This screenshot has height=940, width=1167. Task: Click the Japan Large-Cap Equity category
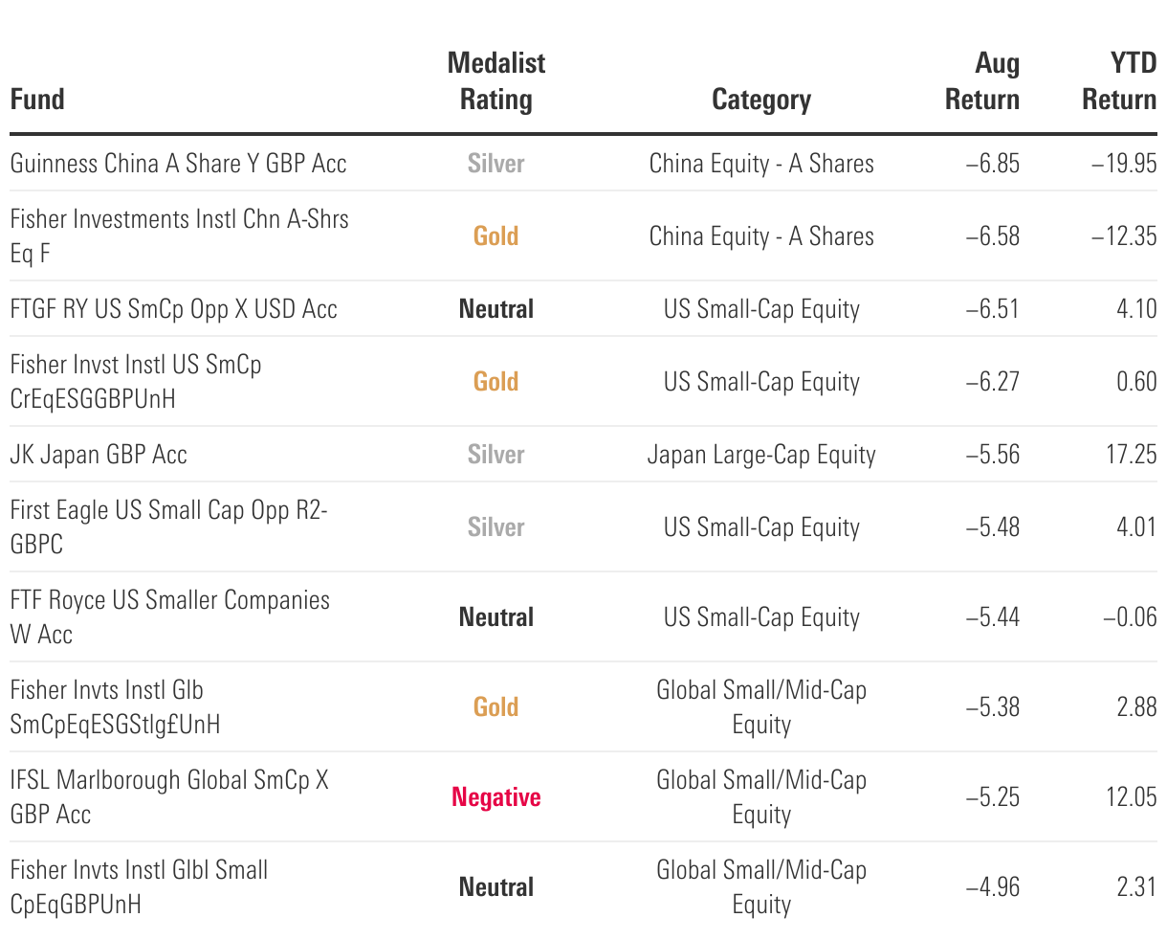(761, 455)
